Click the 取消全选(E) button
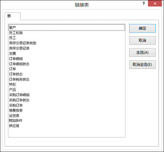Viewport: 164px width, 152px height. [142, 65]
